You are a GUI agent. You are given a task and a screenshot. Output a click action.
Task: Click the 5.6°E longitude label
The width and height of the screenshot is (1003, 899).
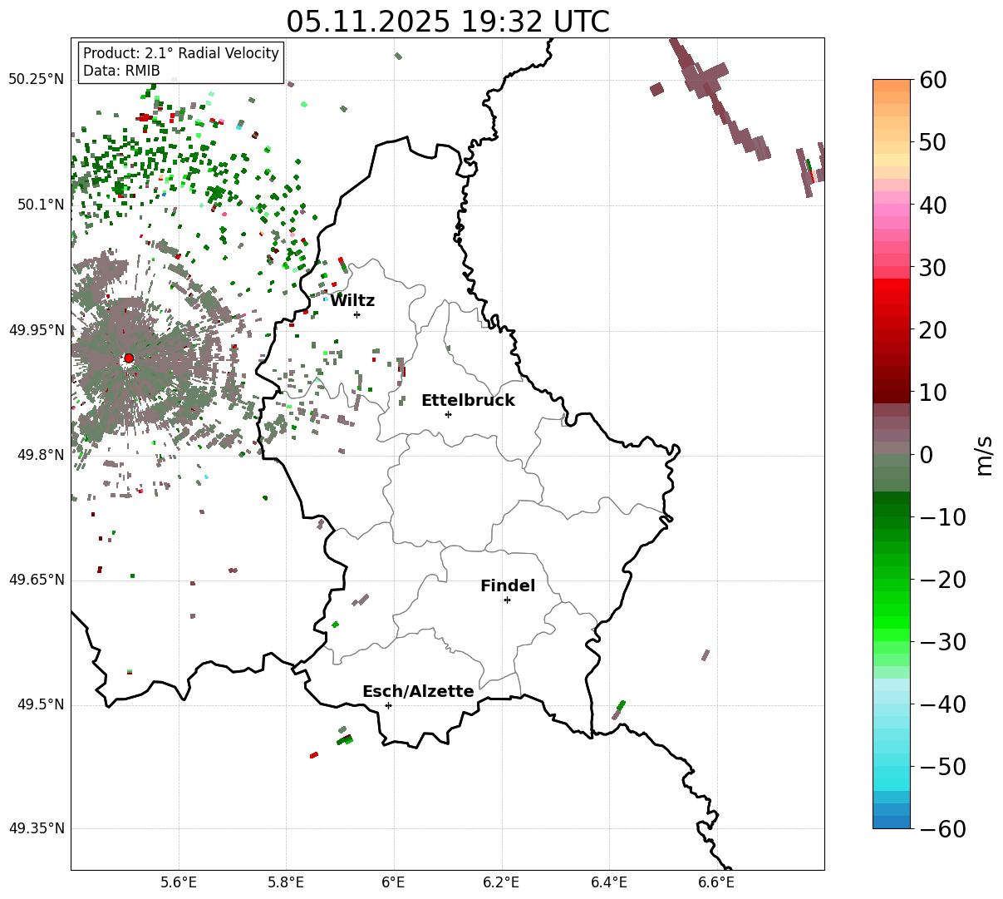pos(179,882)
